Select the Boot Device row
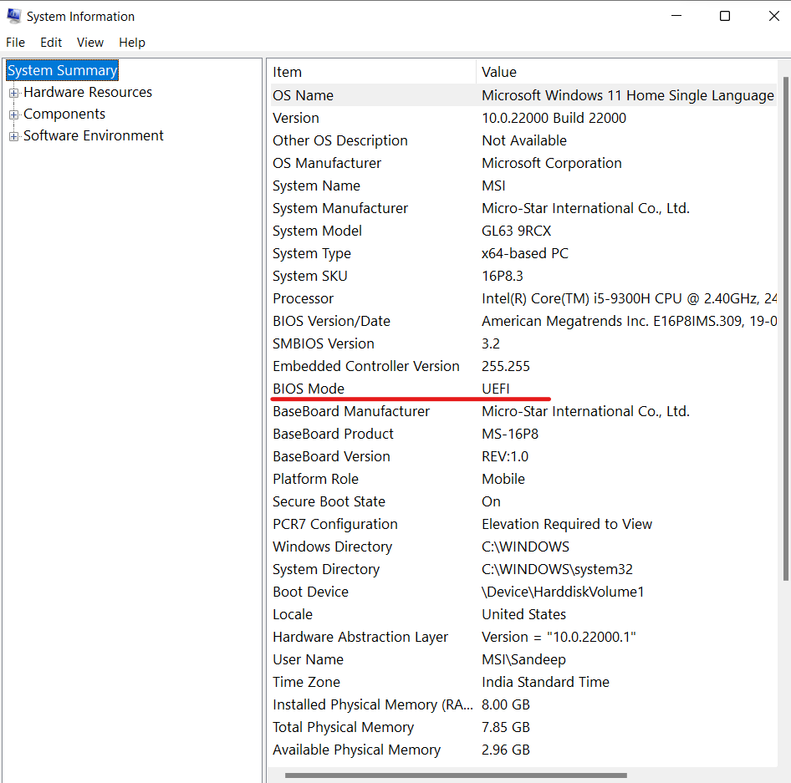The width and height of the screenshot is (791, 783). [x=523, y=592]
